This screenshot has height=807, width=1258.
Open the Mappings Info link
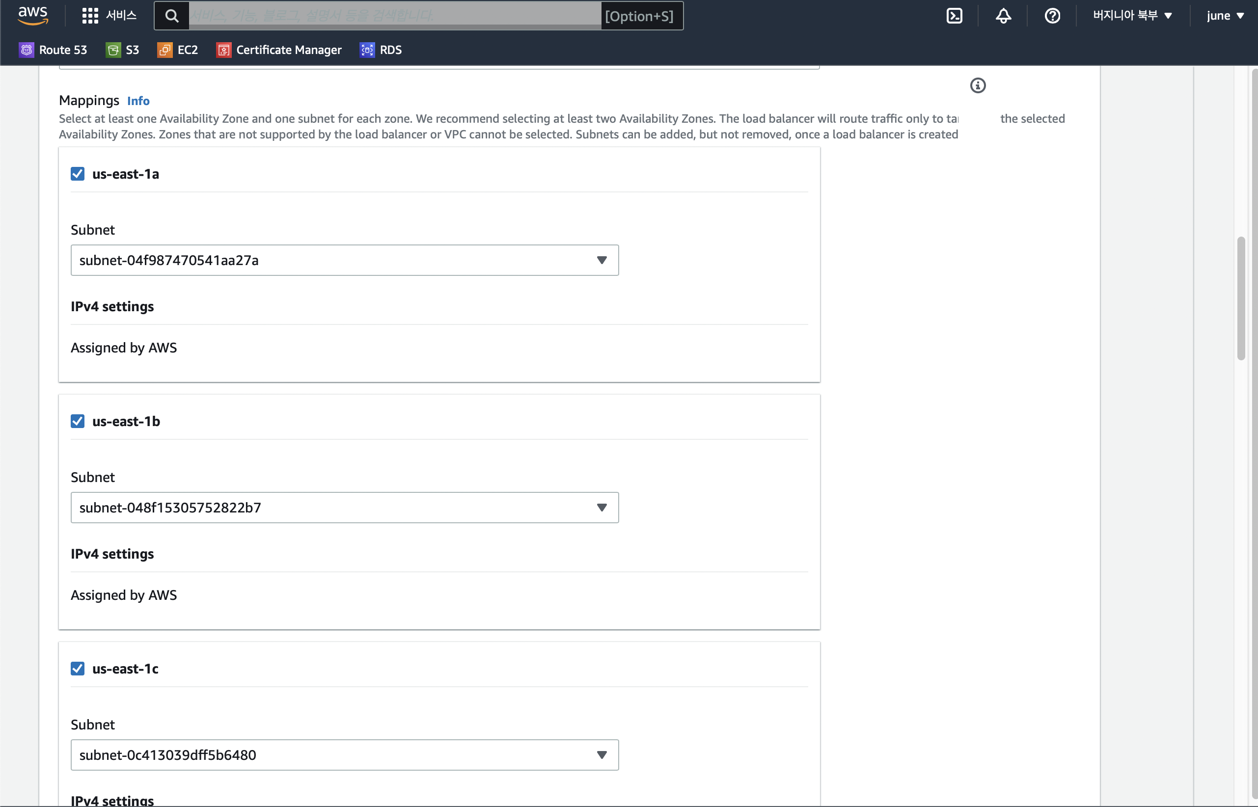tap(138, 101)
